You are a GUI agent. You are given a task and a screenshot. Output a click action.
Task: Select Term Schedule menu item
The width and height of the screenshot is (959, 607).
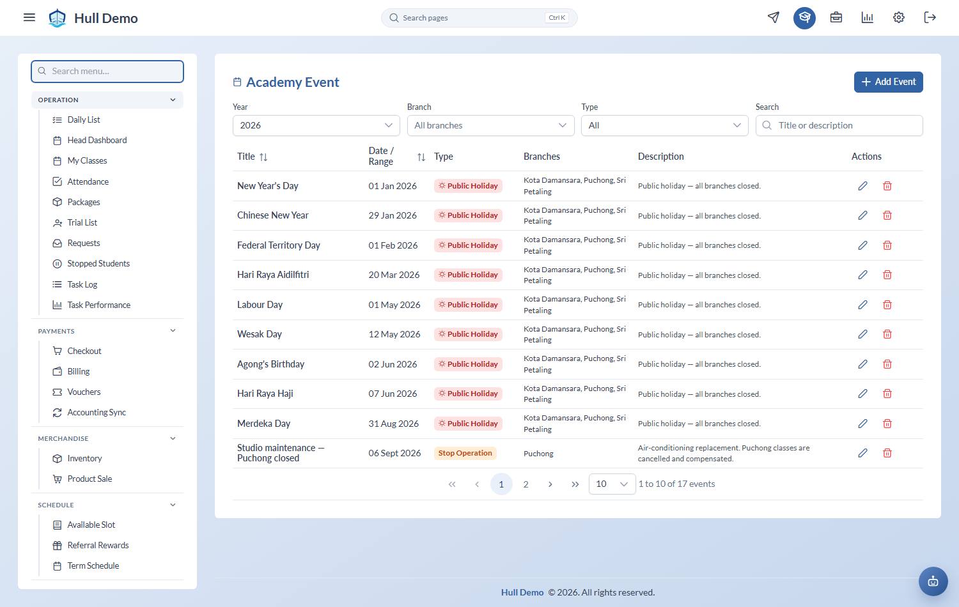[x=93, y=565]
